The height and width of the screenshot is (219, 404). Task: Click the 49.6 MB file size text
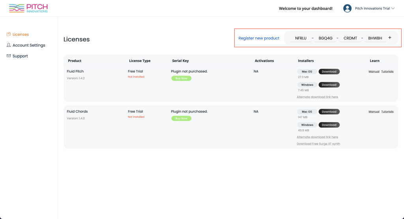(x=303, y=130)
